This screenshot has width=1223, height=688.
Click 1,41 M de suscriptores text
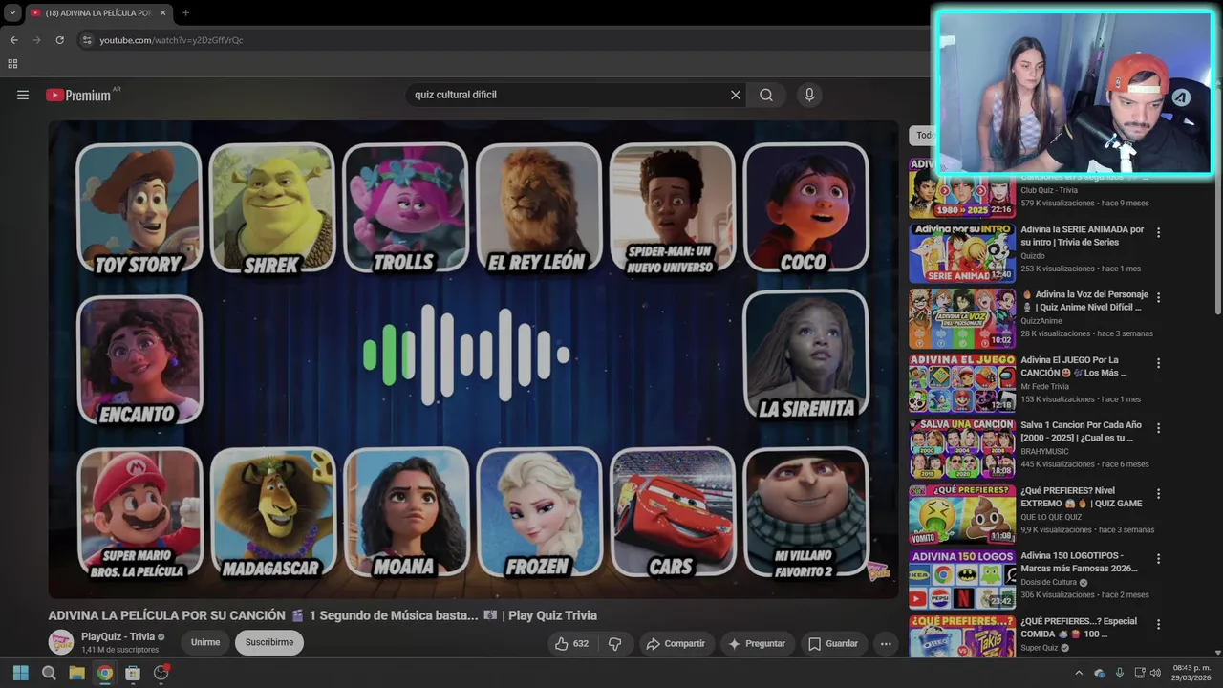[119, 650]
